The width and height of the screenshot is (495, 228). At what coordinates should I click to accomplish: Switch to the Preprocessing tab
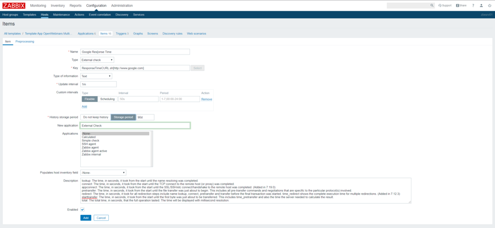[x=25, y=42]
